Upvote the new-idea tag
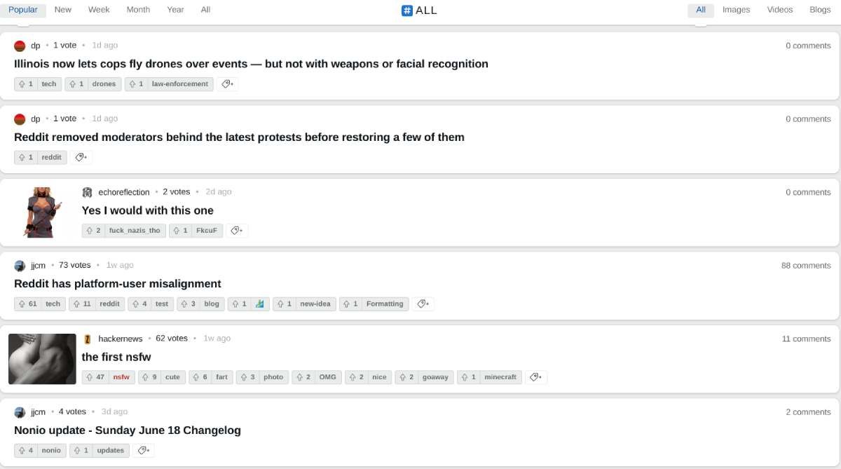This screenshot has height=469, width=841. point(284,304)
